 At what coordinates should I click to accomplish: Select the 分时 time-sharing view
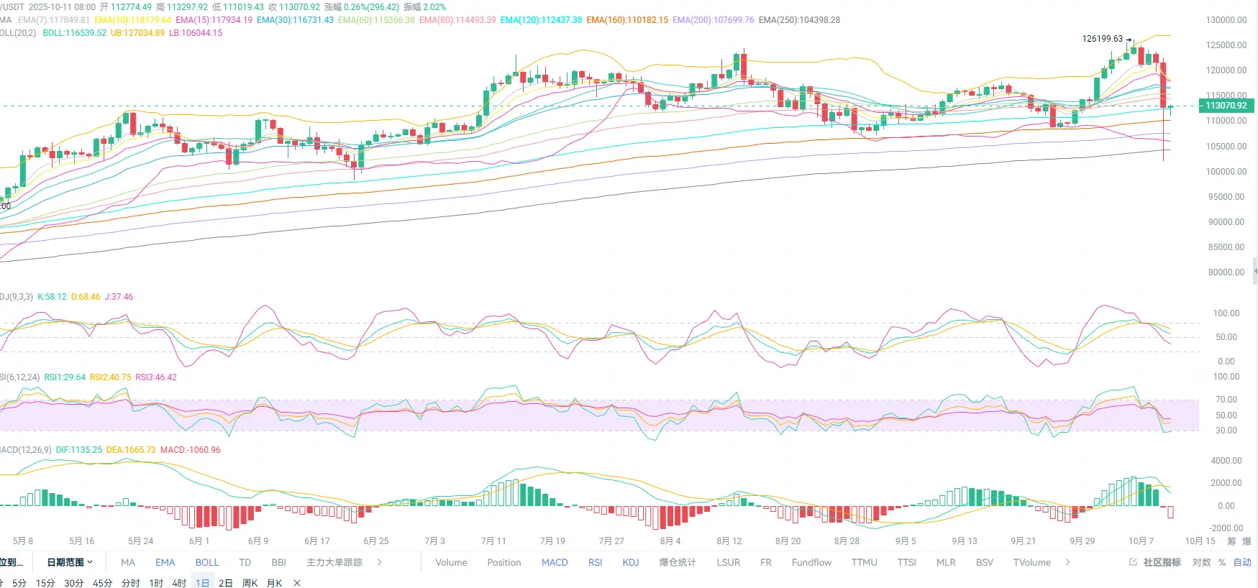tap(131, 583)
